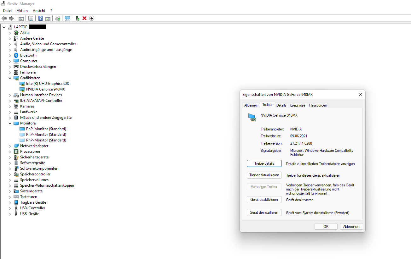Expand the USB-Geräte node
The width and height of the screenshot is (411, 259).
click(10, 214)
